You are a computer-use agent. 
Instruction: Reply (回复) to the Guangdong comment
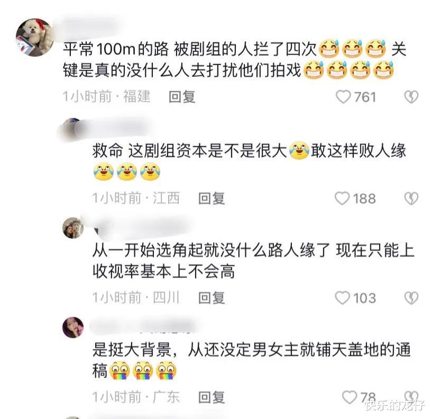tap(212, 397)
